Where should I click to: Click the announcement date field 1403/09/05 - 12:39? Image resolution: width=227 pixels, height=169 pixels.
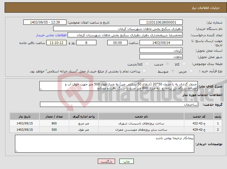pyautogui.click(x=45, y=22)
